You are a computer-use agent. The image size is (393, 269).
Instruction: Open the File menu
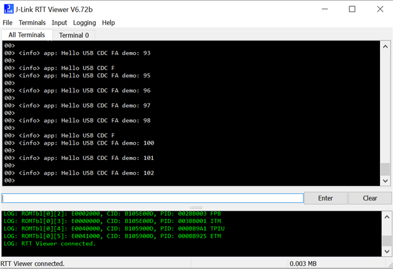click(7, 23)
